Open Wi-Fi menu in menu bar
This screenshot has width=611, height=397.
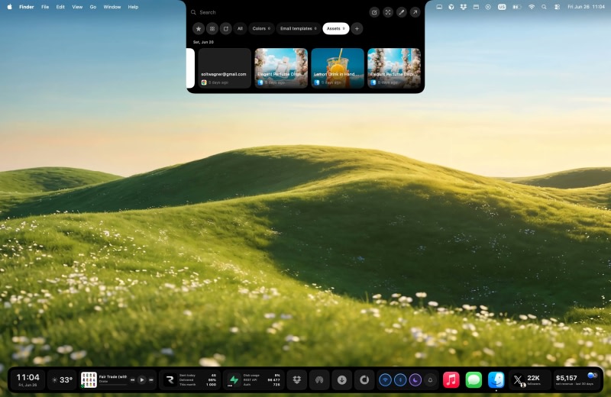click(x=531, y=7)
